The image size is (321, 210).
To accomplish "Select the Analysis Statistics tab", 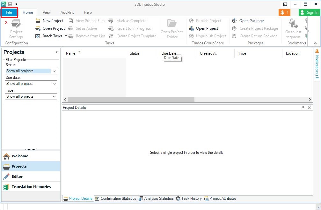I will [156, 199].
